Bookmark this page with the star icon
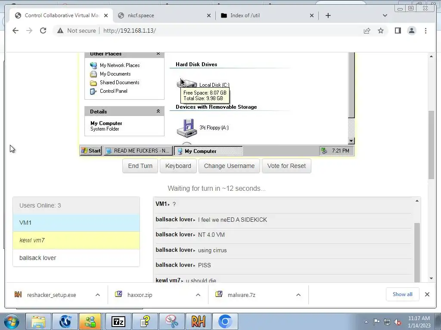Image resolution: width=441 pixels, height=330 pixels. (x=381, y=31)
